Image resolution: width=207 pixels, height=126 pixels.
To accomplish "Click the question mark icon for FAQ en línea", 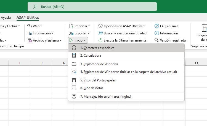I will [x=157, y=26].
